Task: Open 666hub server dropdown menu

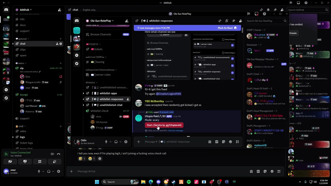Action: pyautogui.click(x=26, y=10)
